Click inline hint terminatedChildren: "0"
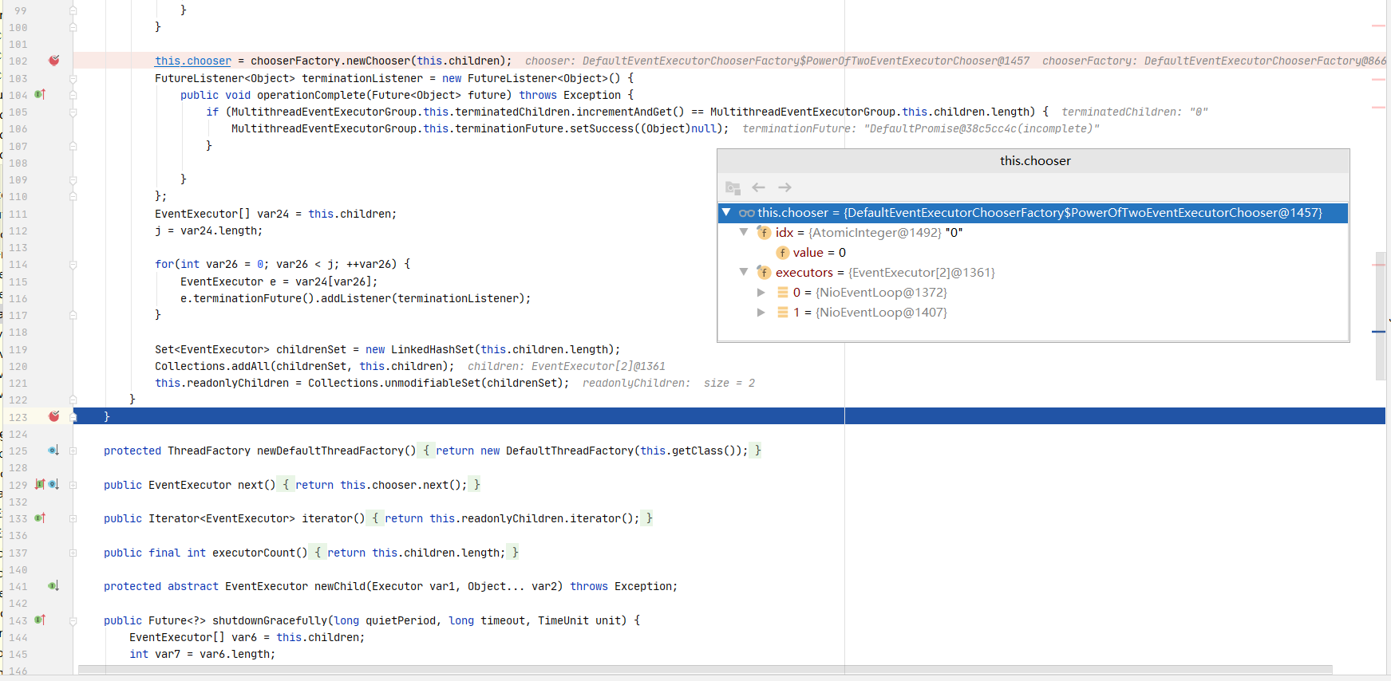Image resolution: width=1391 pixels, height=681 pixels. 1135,112
